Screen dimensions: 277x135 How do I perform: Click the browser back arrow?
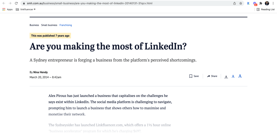tap(4, 3)
